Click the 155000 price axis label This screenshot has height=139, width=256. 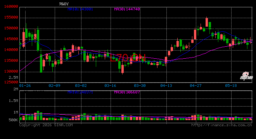11,17
